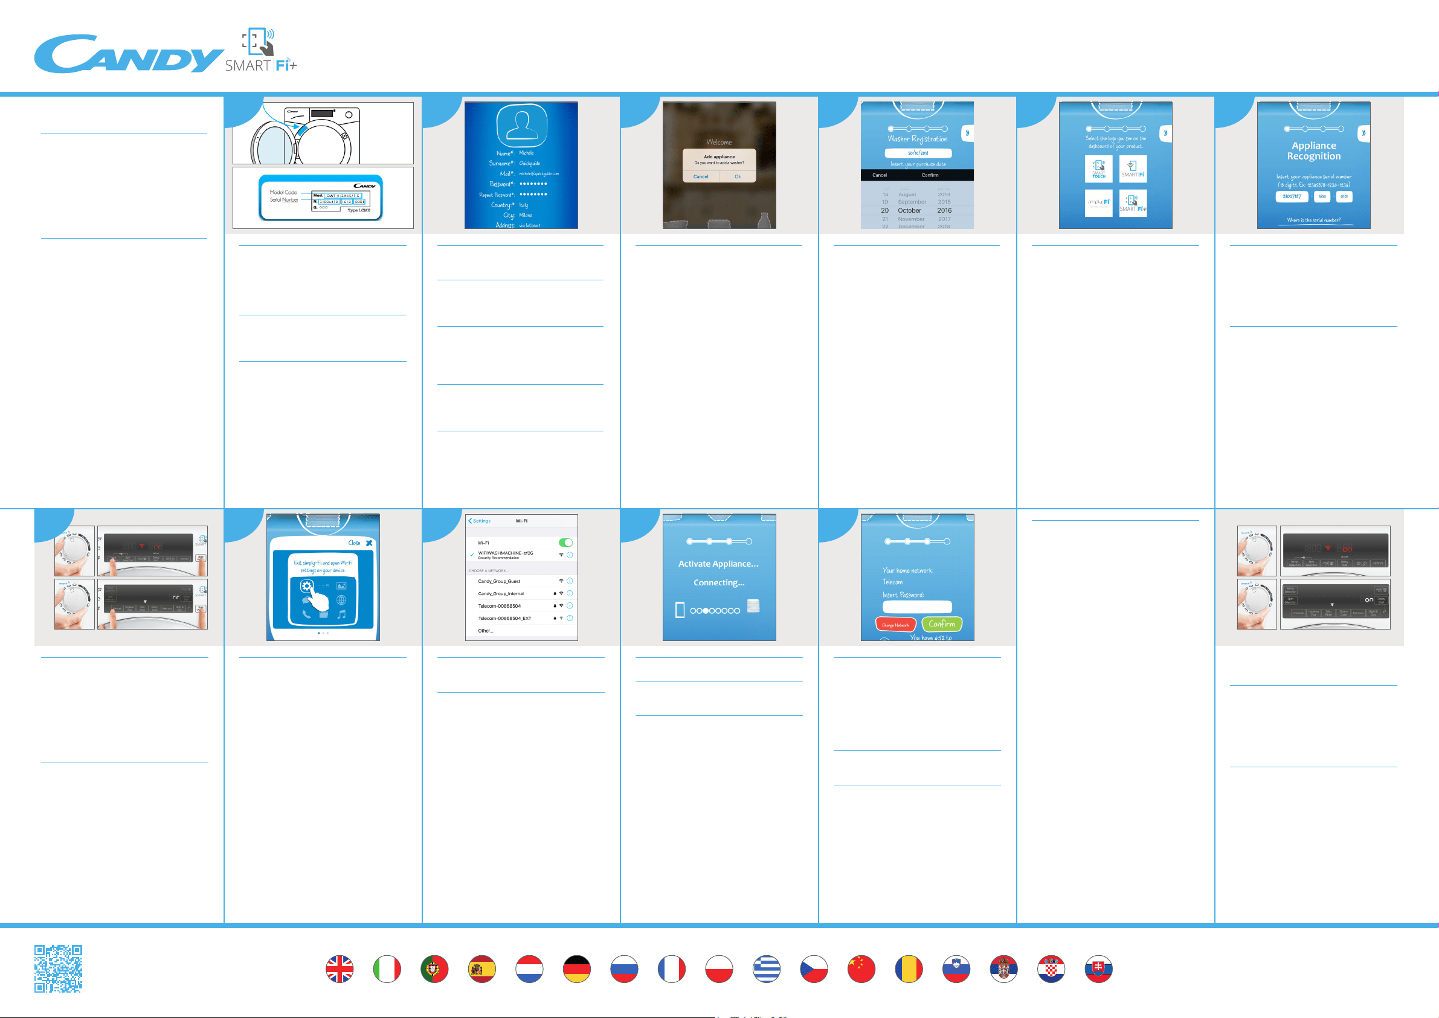
Task: Choose the Greek flag
Action: point(767,968)
